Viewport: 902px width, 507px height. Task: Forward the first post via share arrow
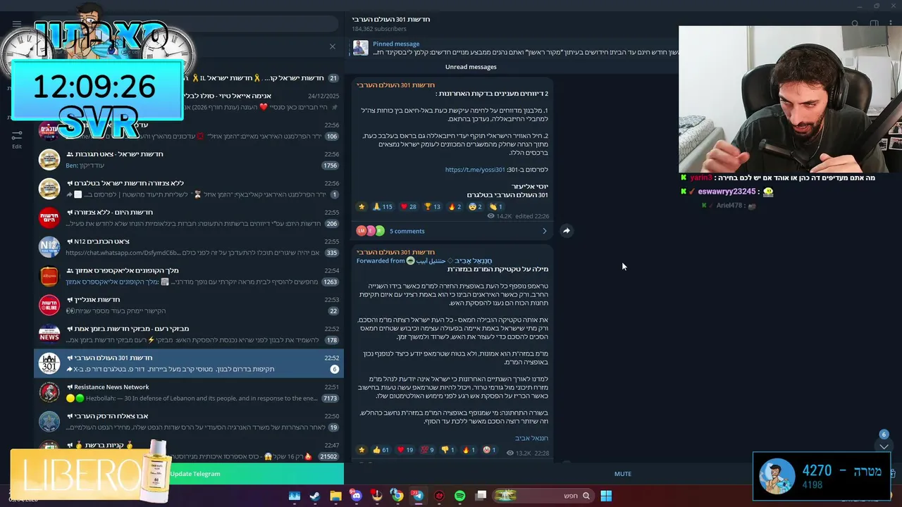tap(567, 230)
